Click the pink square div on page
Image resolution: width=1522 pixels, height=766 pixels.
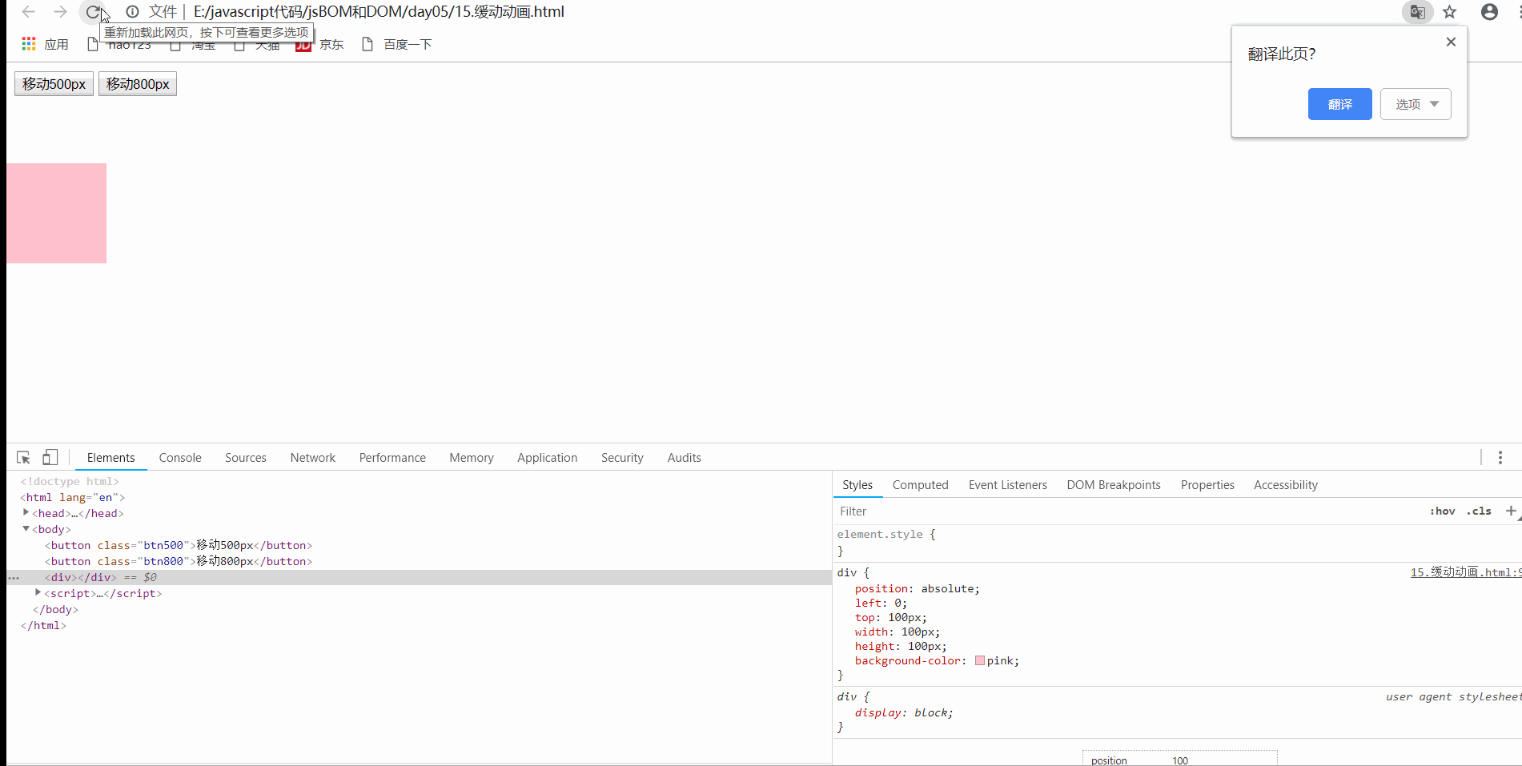coord(56,213)
